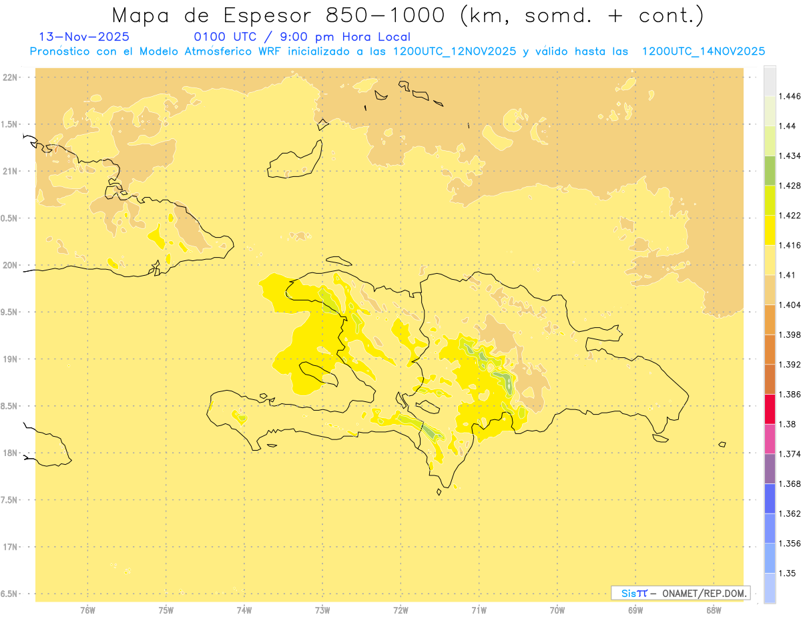The height and width of the screenshot is (619, 801).
Task: Click the "1.356" legend value
Action: [x=790, y=544]
